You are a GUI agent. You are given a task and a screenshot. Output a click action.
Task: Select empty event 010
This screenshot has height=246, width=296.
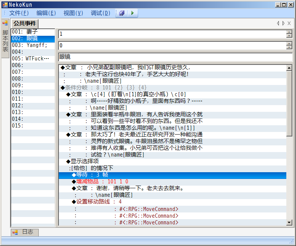[33, 92]
